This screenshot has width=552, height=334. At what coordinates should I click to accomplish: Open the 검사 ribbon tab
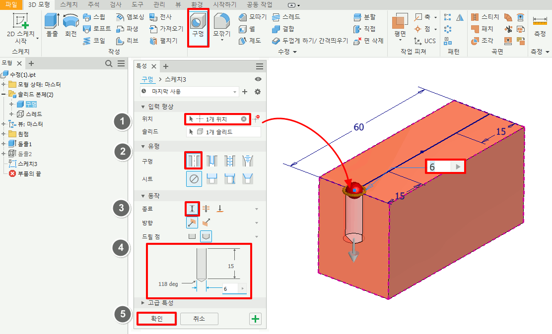115,4
